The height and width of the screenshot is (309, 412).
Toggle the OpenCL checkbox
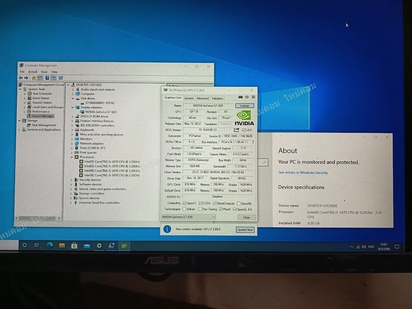click(x=185, y=203)
